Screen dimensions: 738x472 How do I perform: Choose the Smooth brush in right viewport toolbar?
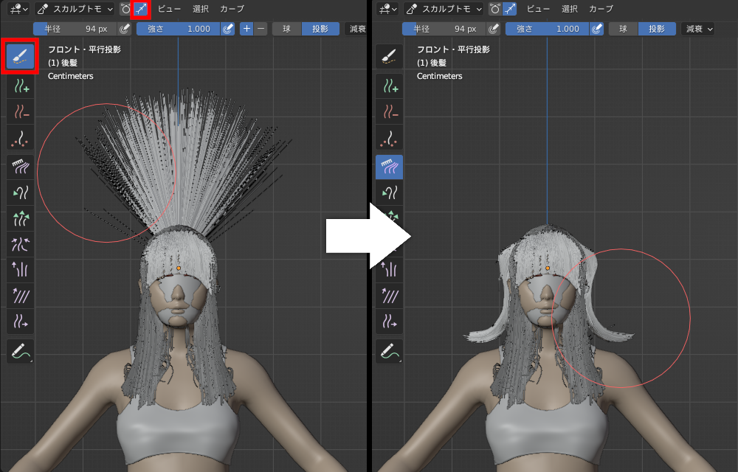pyautogui.click(x=389, y=296)
